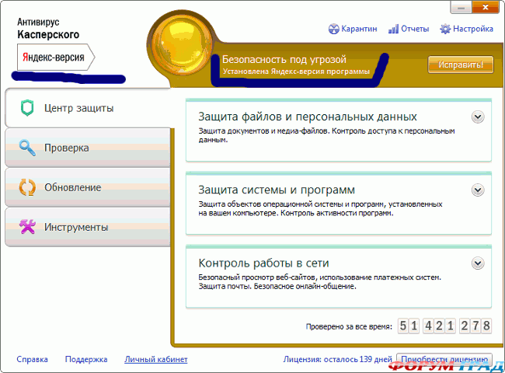This screenshot has height=373, width=505.
Task: Expand Контроль работы в сети chevron
Action: click(478, 263)
